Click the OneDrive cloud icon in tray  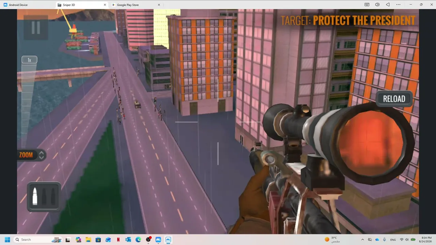pyautogui.click(x=377, y=240)
